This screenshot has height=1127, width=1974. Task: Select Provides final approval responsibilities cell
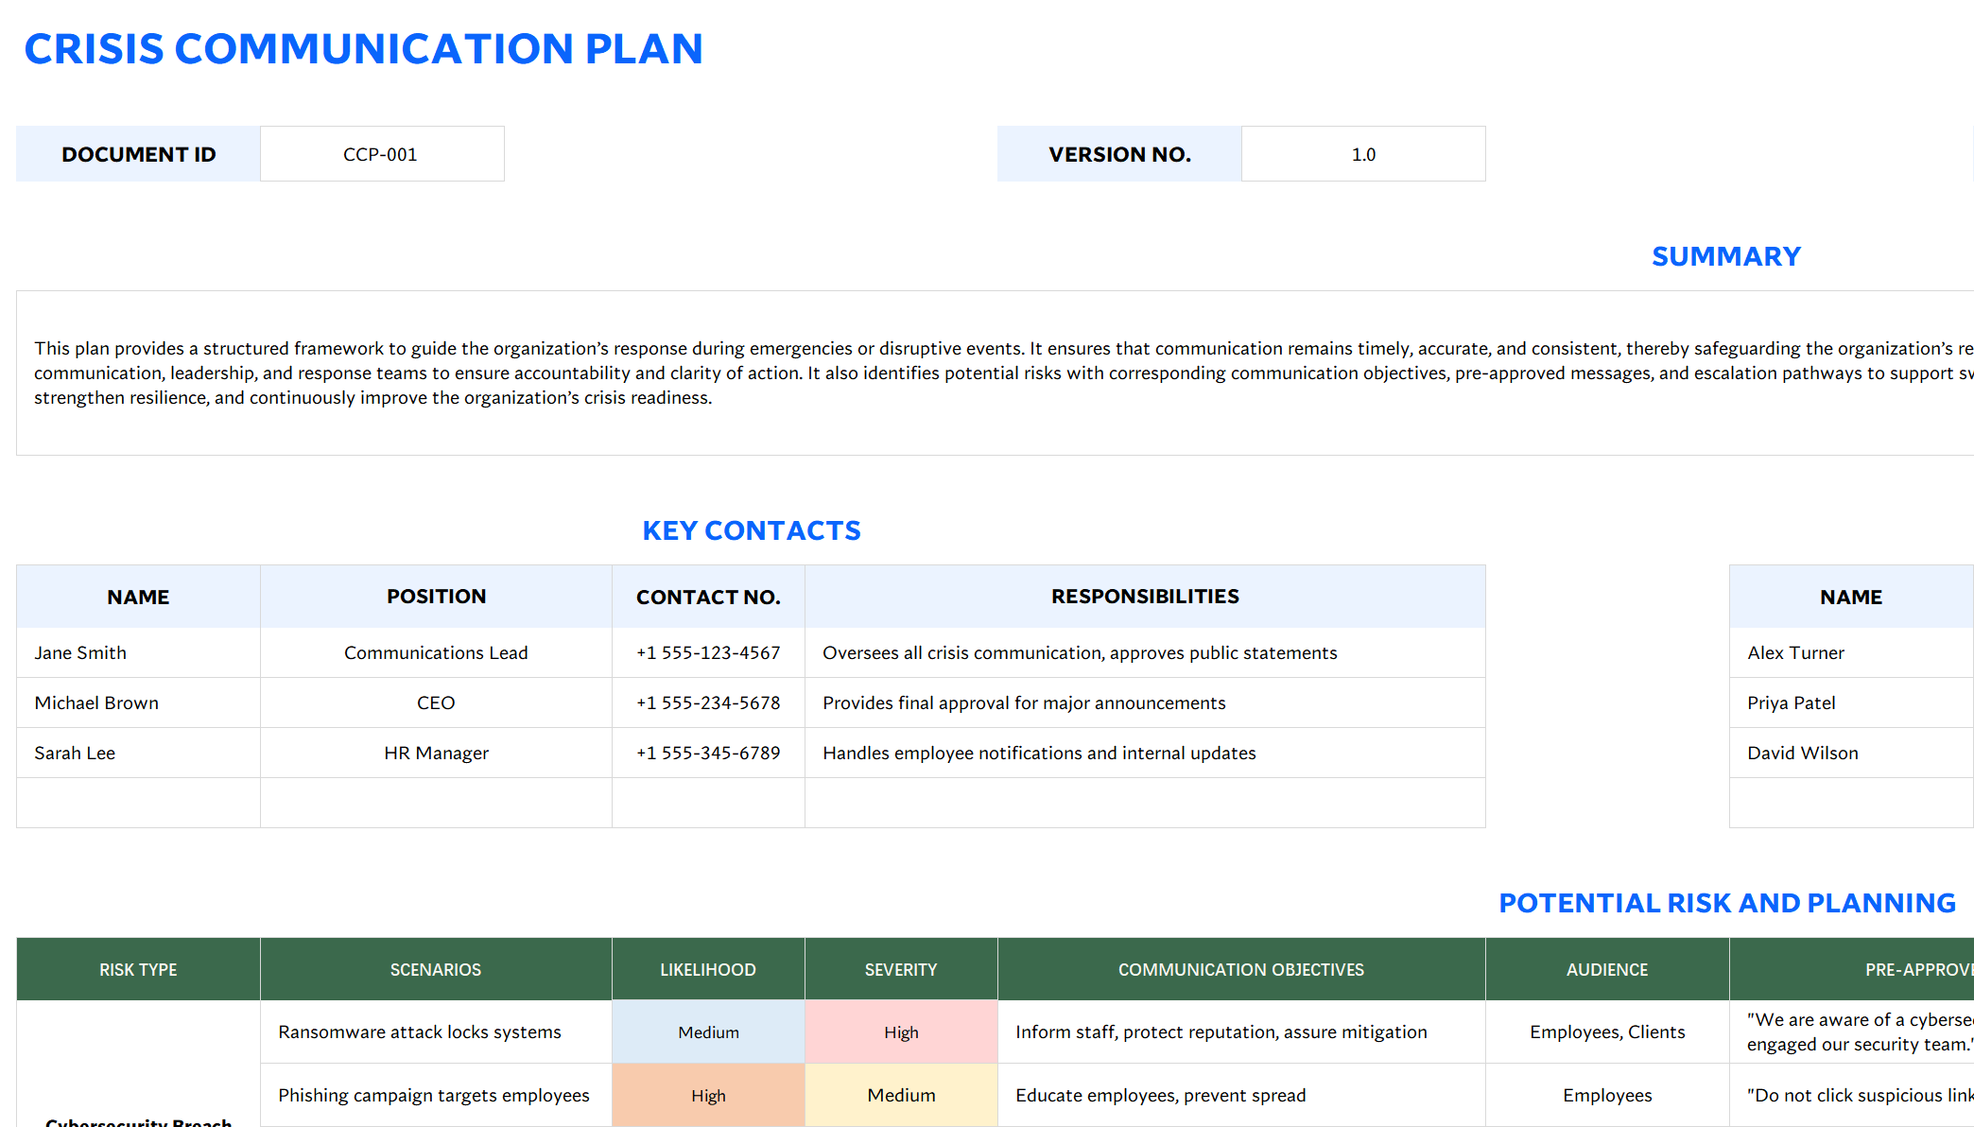[x=1145, y=702]
